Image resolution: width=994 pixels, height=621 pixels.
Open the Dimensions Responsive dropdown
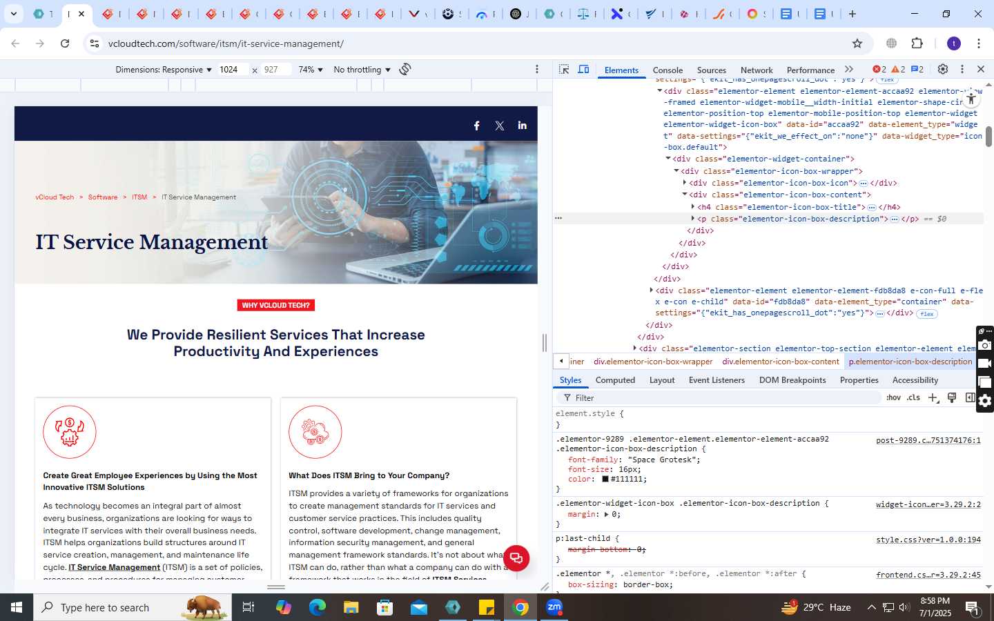[164, 70]
